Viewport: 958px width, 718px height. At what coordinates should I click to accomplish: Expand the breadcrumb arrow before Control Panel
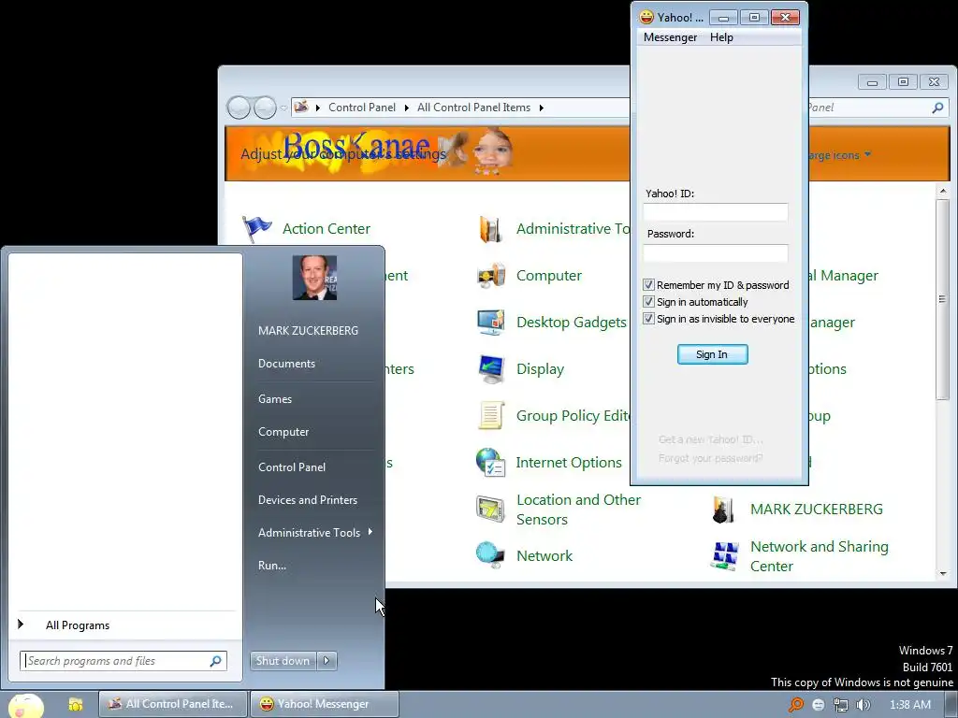[318, 108]
